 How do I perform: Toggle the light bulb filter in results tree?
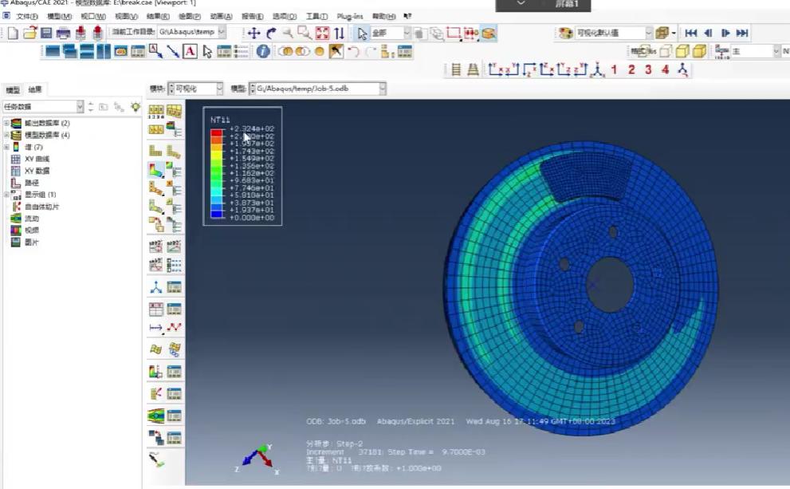136,106
